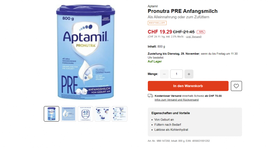268x149 pixels.
Task: Click In den Warenkorb button
Action: click(x=188, y=86)
